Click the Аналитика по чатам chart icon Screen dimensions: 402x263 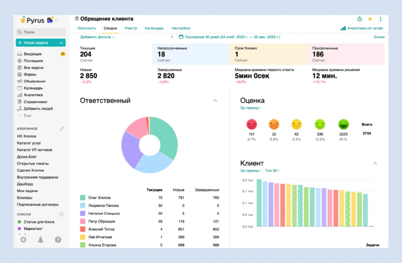click(x=343, y=28)
